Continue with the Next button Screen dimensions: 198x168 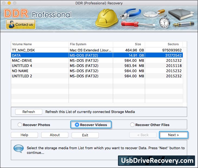click(x=174, y=135)
